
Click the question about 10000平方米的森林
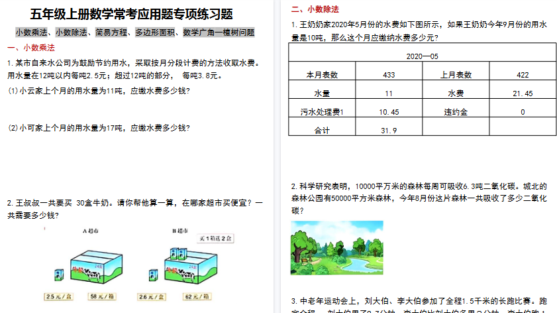(x=419, y=198)
